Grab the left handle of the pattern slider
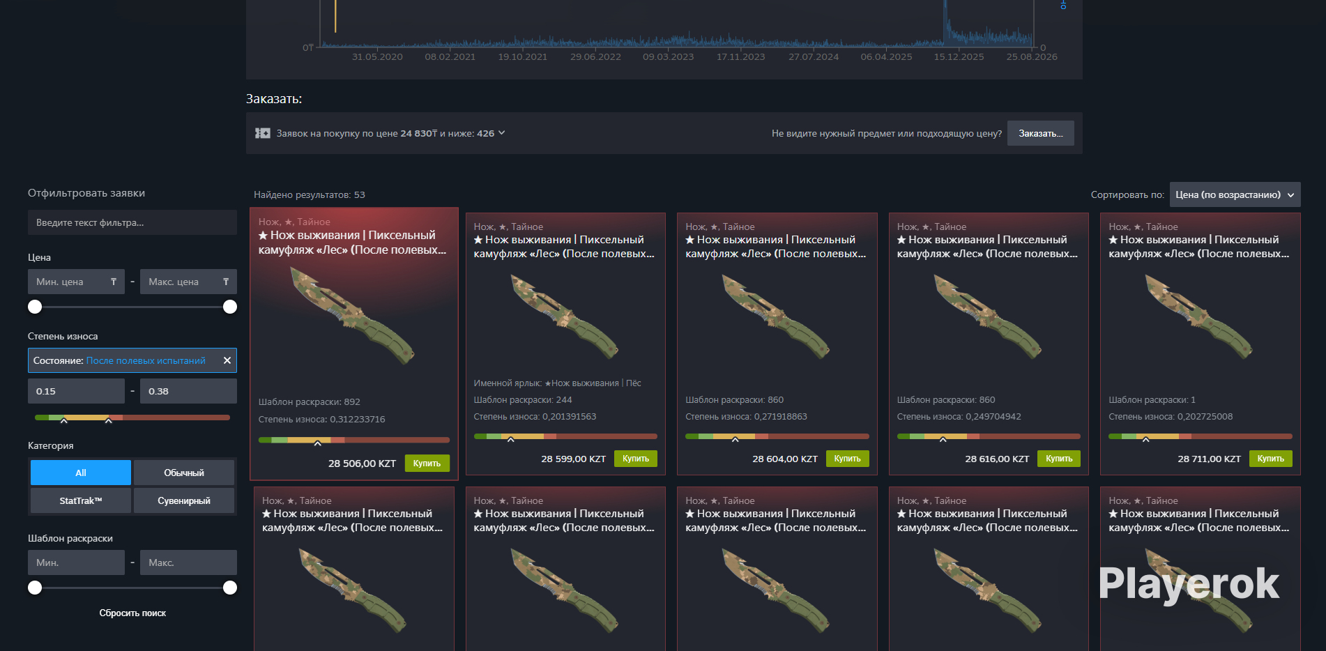1326x651 pixels. click(x=35, y=588)
